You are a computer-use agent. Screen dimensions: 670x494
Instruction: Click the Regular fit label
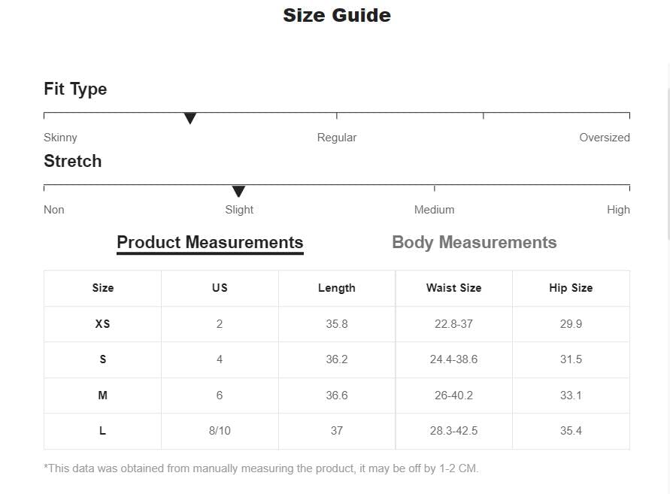coord(337,138)
